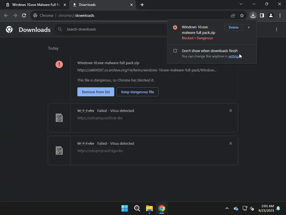Click the OneDrive cloud tray icon
This screenshot has width=286, height=215.
[x=236, y=208]
